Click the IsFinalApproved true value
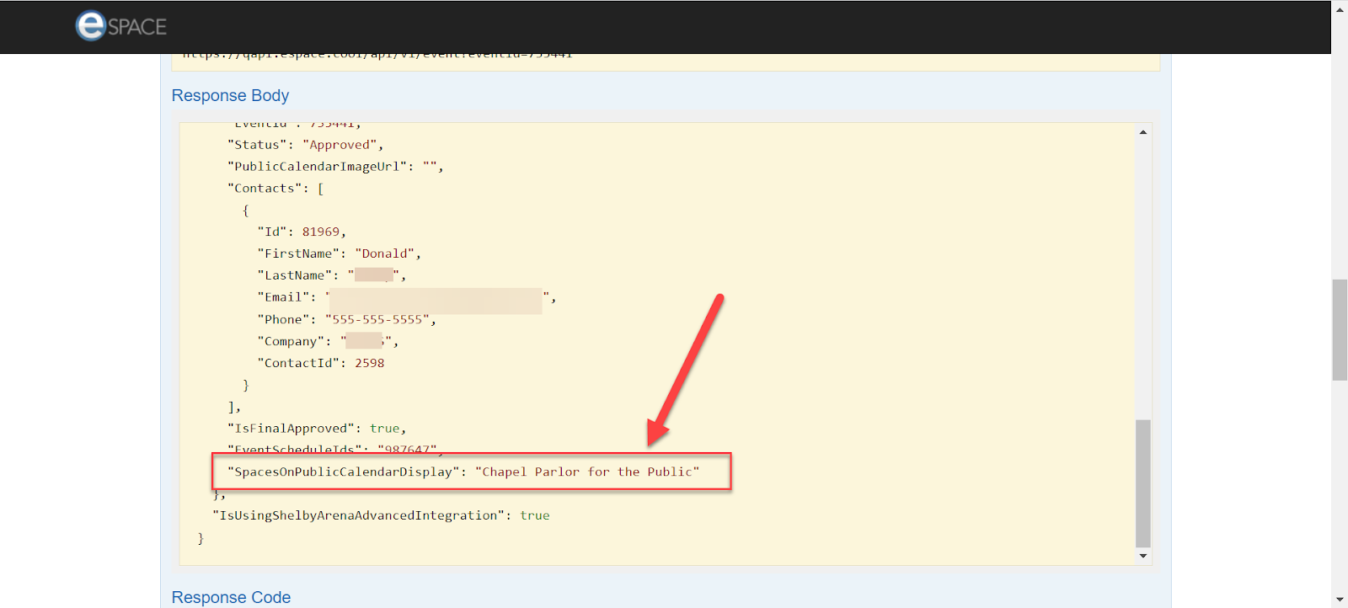The height and width of the screenshot is (608, 1348). 384,429
